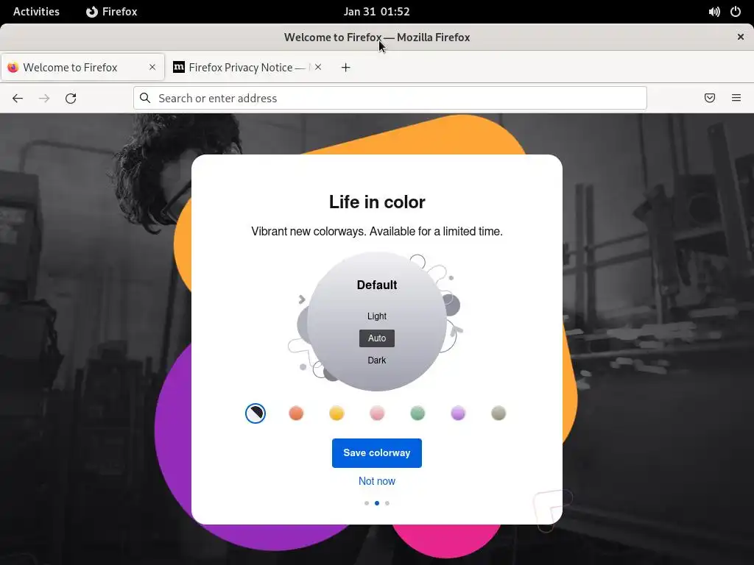Viewport: 754px width, 565px height.
Task: Switch to Firefox Privacy Notice tab
Action: click(x=247, y=67)
